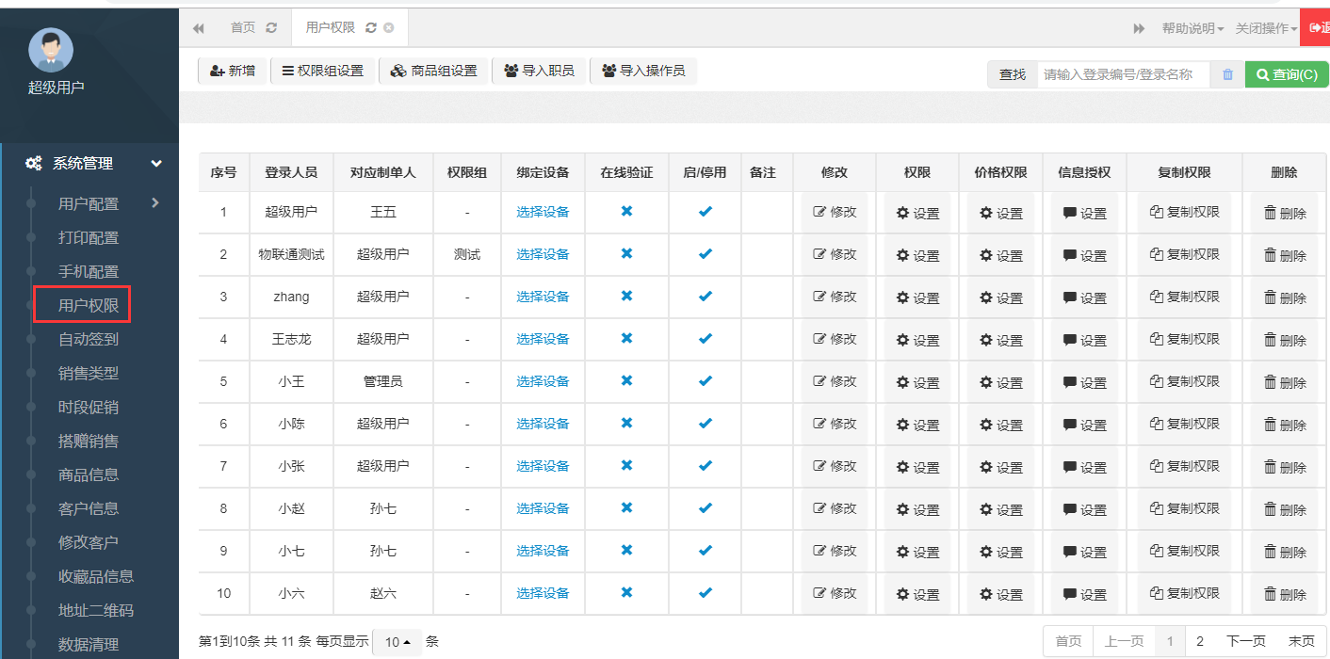
Task: Expand the 用户配置 submenu
Action: point(155,203)
